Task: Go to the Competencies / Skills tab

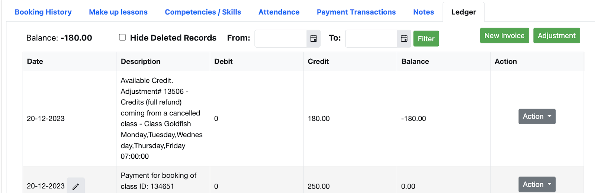Action: point(203,12)
